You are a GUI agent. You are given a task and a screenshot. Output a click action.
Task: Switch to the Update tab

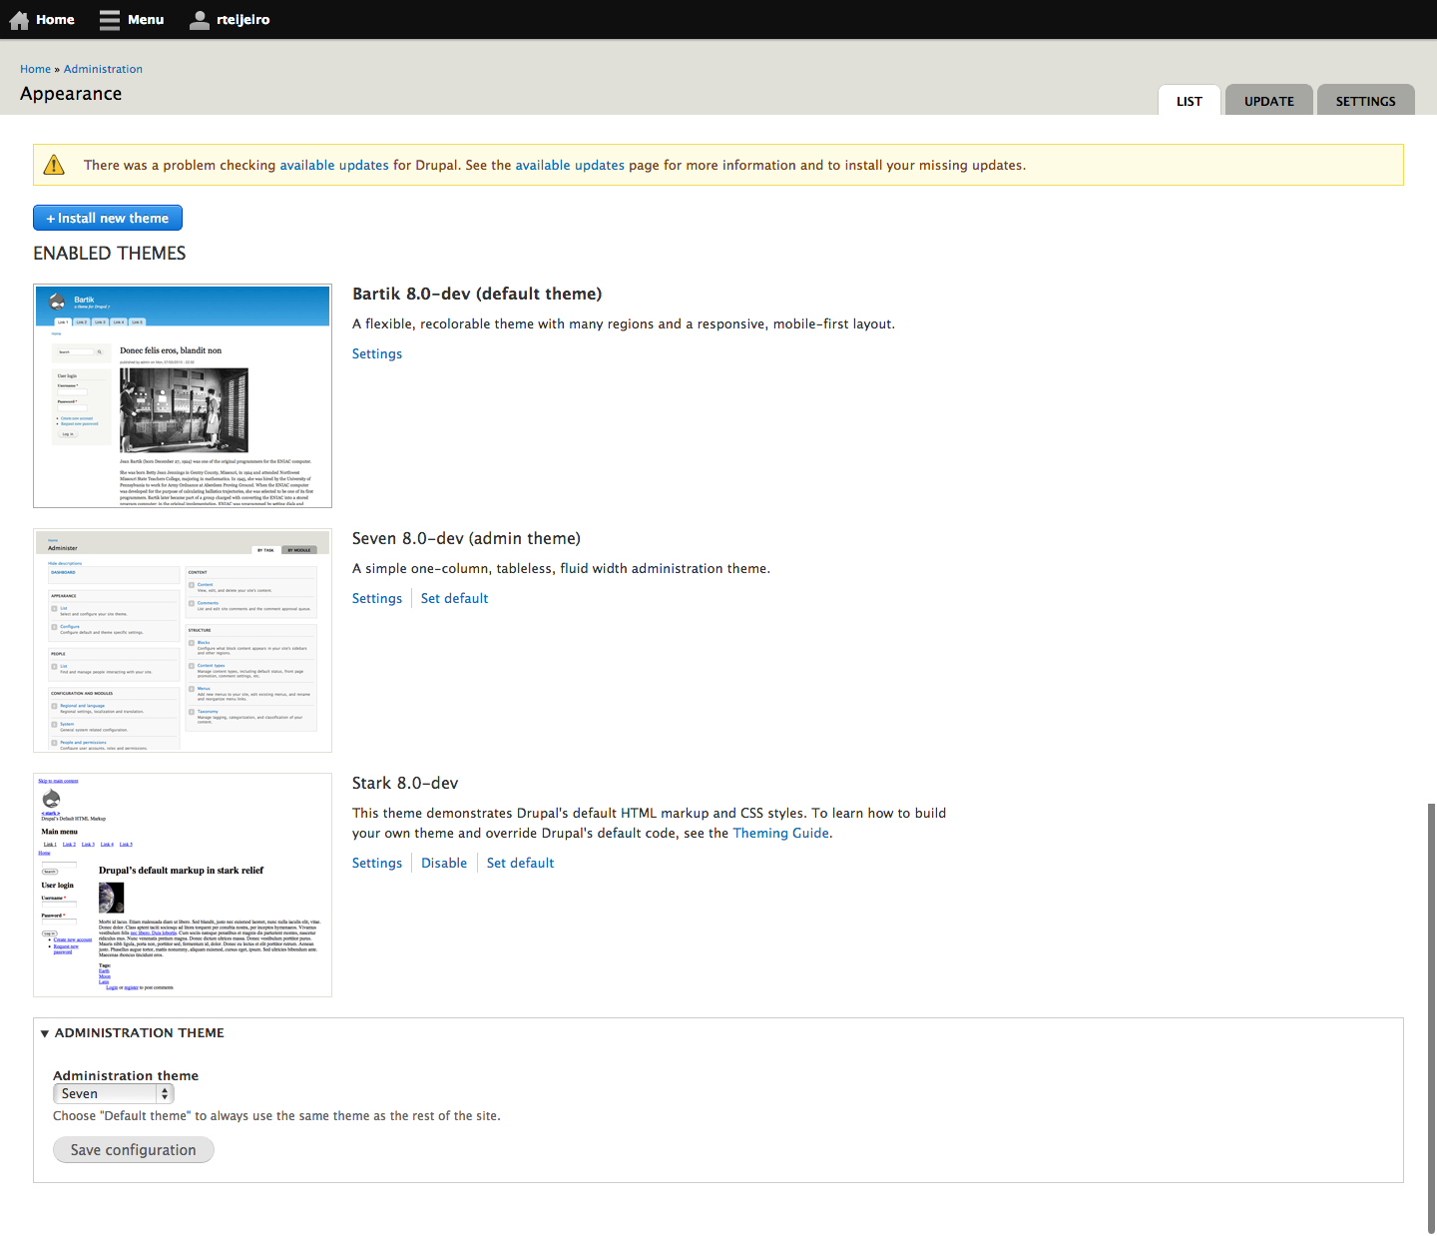[x=1269, y=101]
